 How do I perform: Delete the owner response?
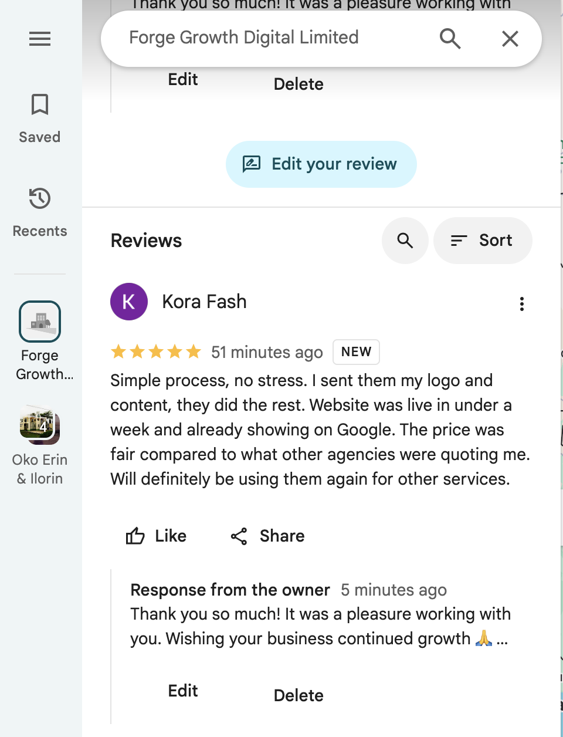(298, 695)
